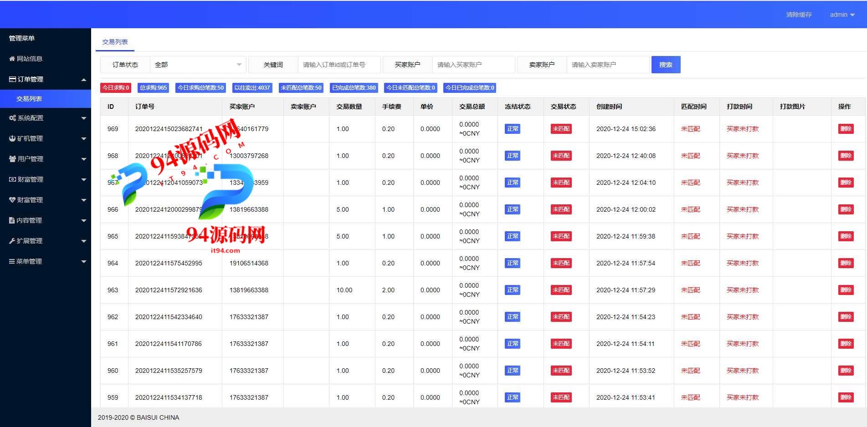The height and width of the screenshot is (427, 867).
Task: Delete order row 959
Action: (846, 397)
